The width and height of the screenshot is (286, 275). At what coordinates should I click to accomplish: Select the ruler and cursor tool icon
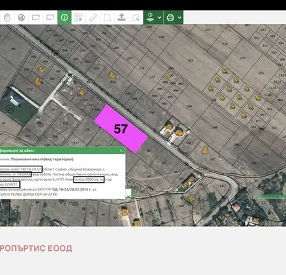pyautogui.click(x=78, y=17)
